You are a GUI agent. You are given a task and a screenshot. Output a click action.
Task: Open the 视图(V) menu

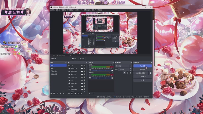(63, 10)
